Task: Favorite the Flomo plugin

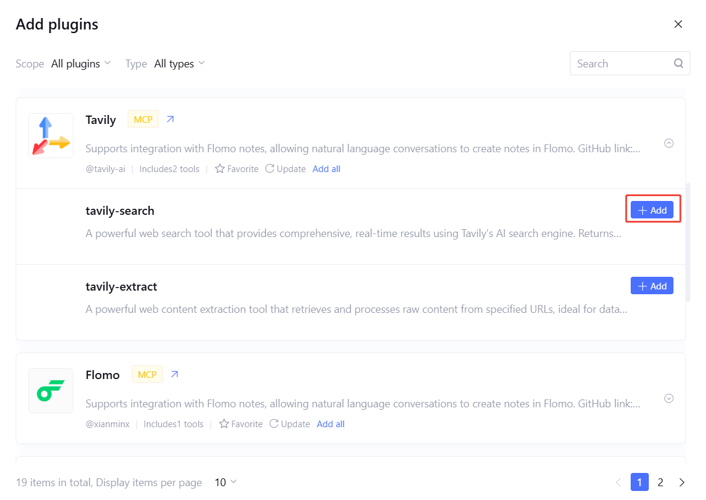Action: click(241, 424)
